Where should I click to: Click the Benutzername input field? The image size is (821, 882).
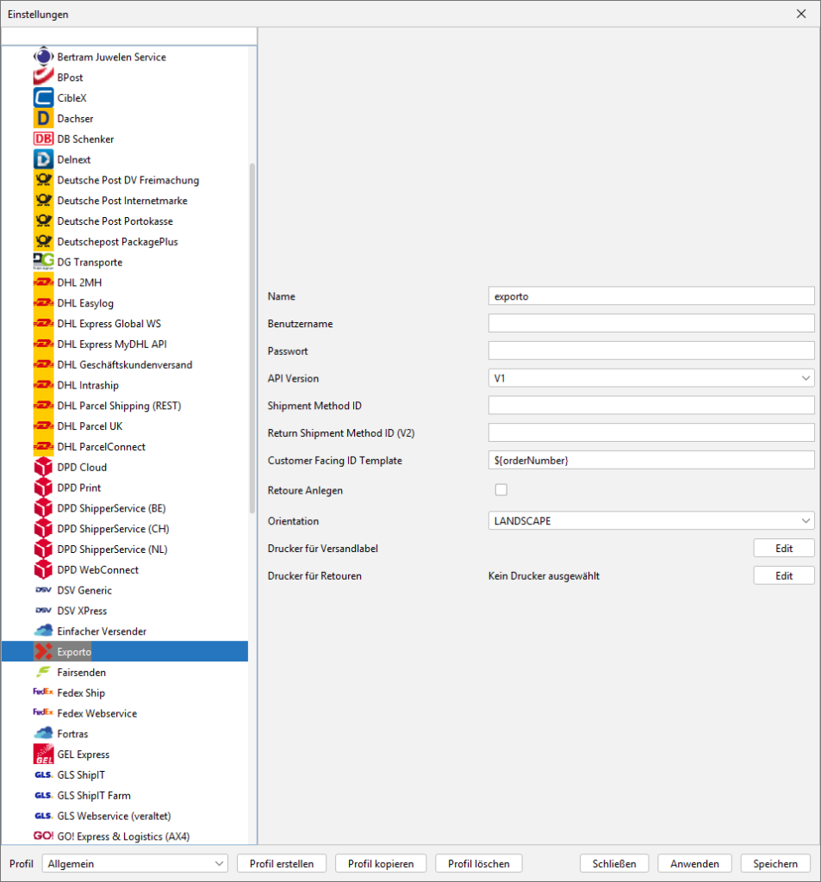650,323
